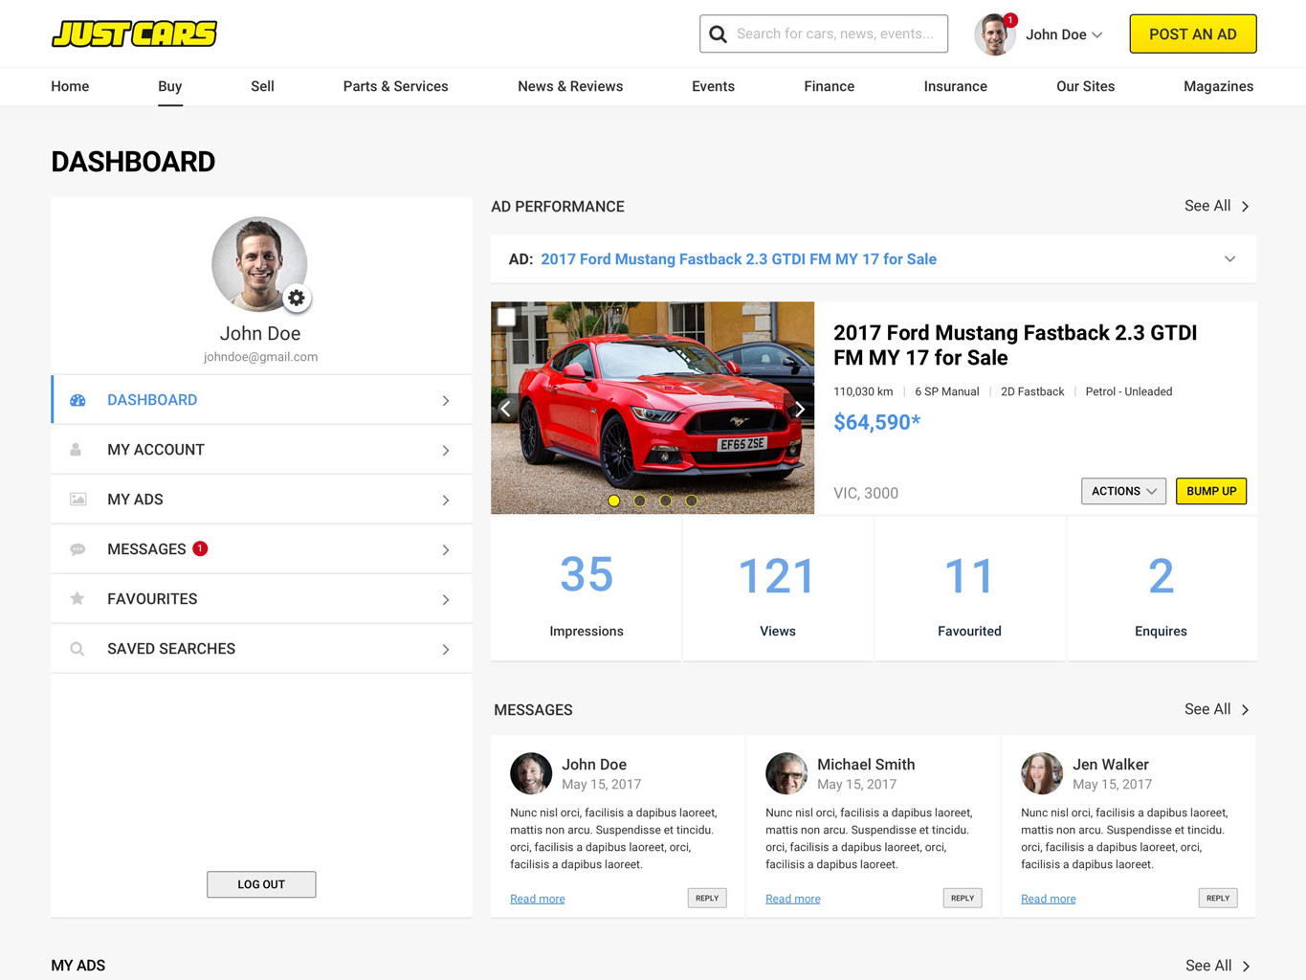This screenshot has width=1306, height=980.
Task: Expand the Messages row chevron
Action: 446,550
